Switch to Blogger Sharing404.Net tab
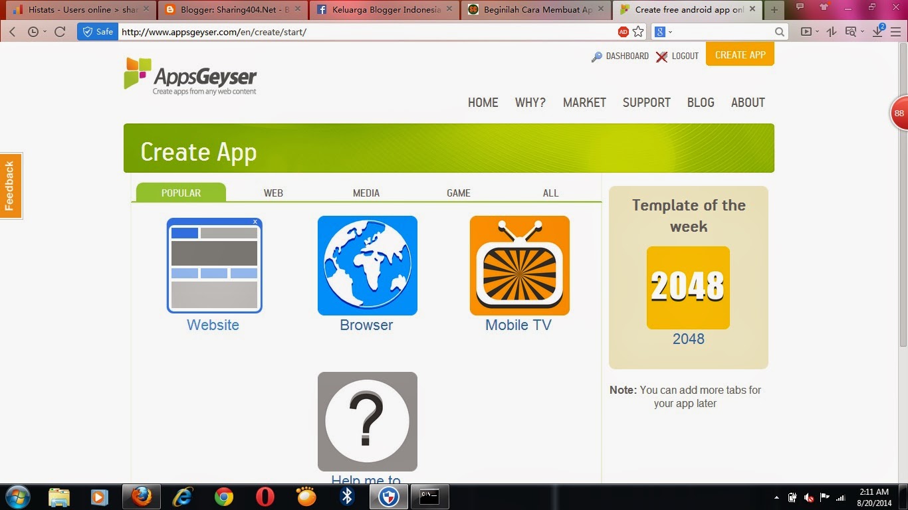Viewport: 908px width, 510px height. 233,10
